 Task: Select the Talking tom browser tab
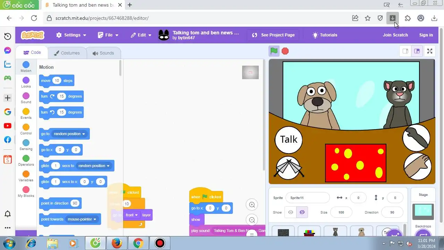pos(83,5)
